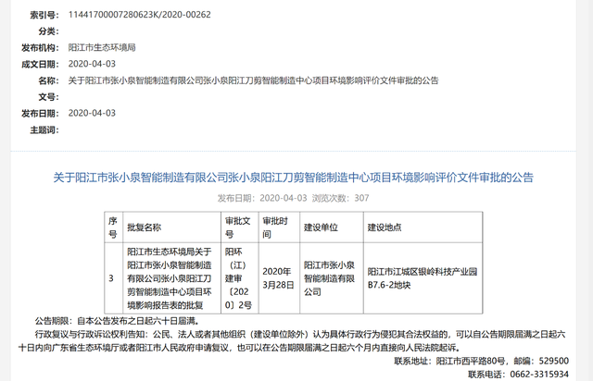Screen dimensions: 593x381
Task: Click the approval document number 阳环（江）建审 cell
Action: tap(240, 277)
